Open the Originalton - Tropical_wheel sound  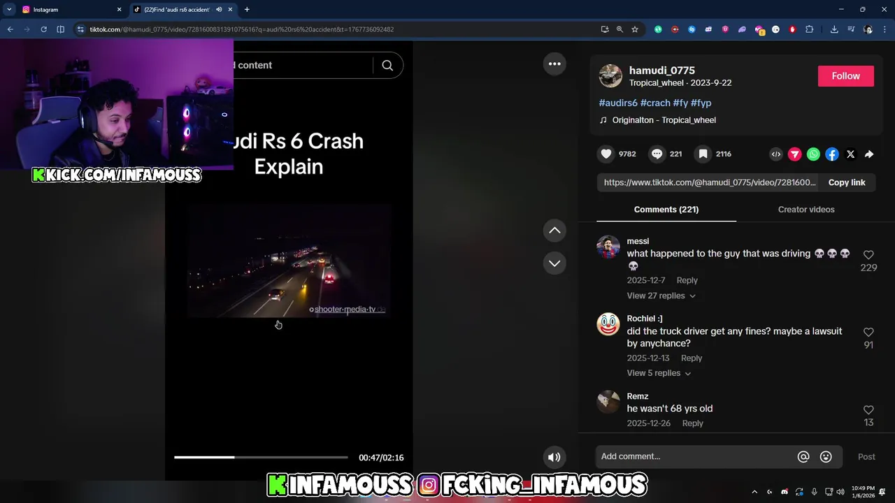(664, 120)
